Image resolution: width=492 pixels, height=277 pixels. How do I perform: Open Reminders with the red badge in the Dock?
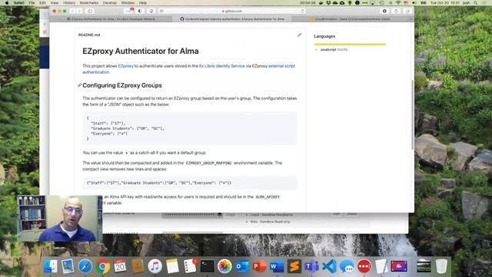point(190,267)
